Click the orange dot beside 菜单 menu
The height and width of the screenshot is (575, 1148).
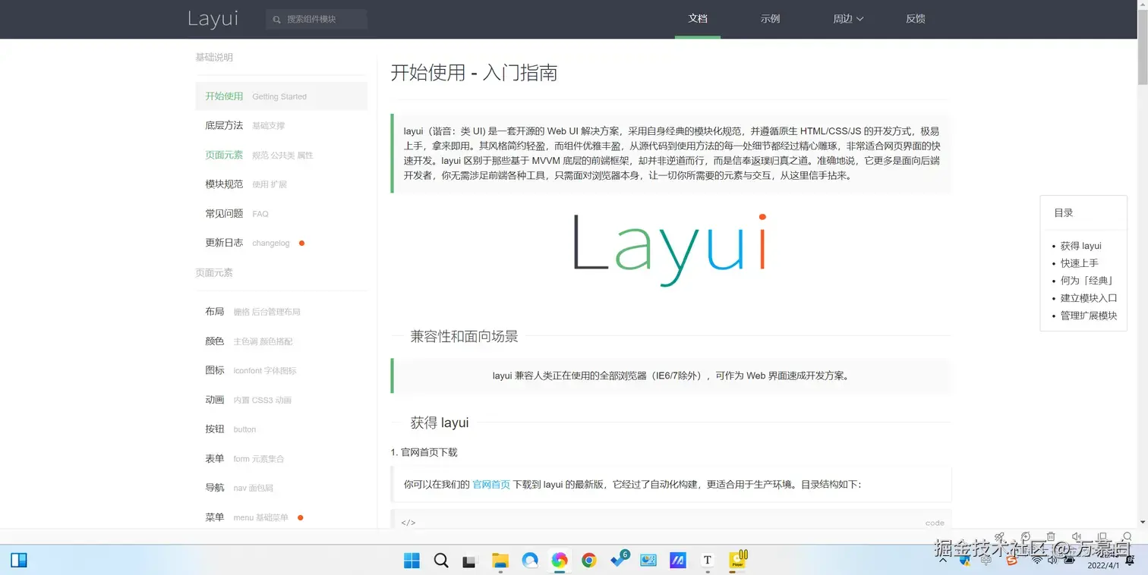(300, 517)
